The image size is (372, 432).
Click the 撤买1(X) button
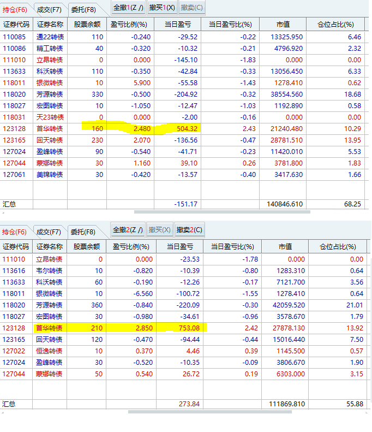point(161,8)
